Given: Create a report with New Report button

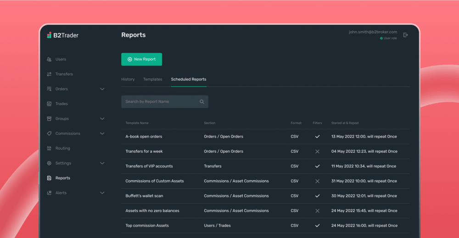Looking at the screenshot, I should (x=141, y=59).
